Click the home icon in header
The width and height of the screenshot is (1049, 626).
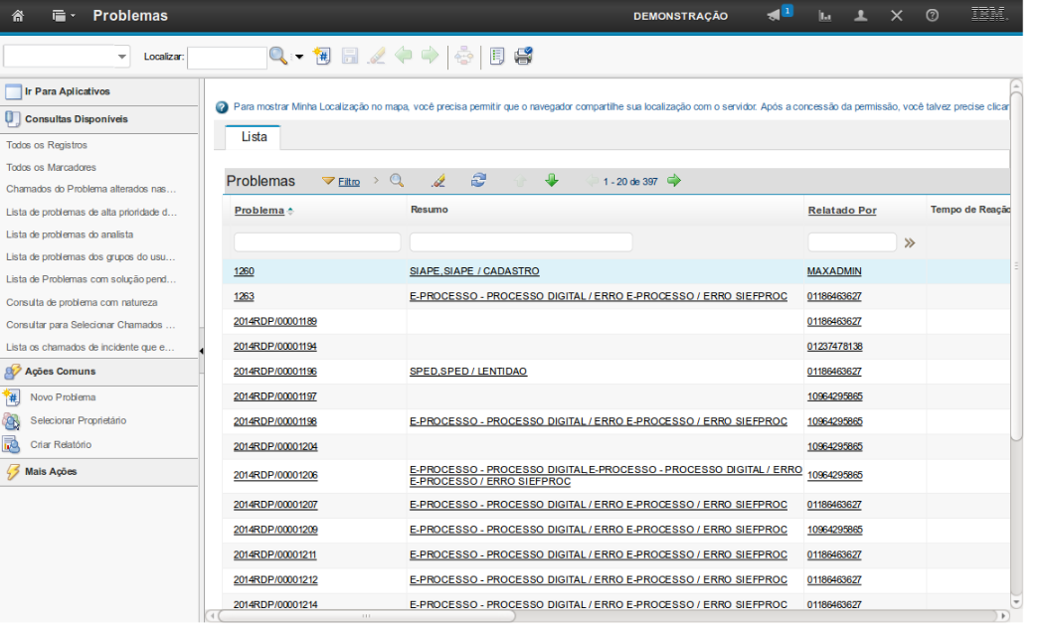[x=18, y=16]
